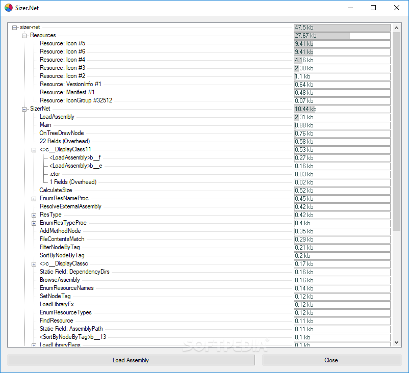The width and height of the screenshot is (409, 373).
Task: Select Resource: Icon #5
Action: (x=62, y=43)
